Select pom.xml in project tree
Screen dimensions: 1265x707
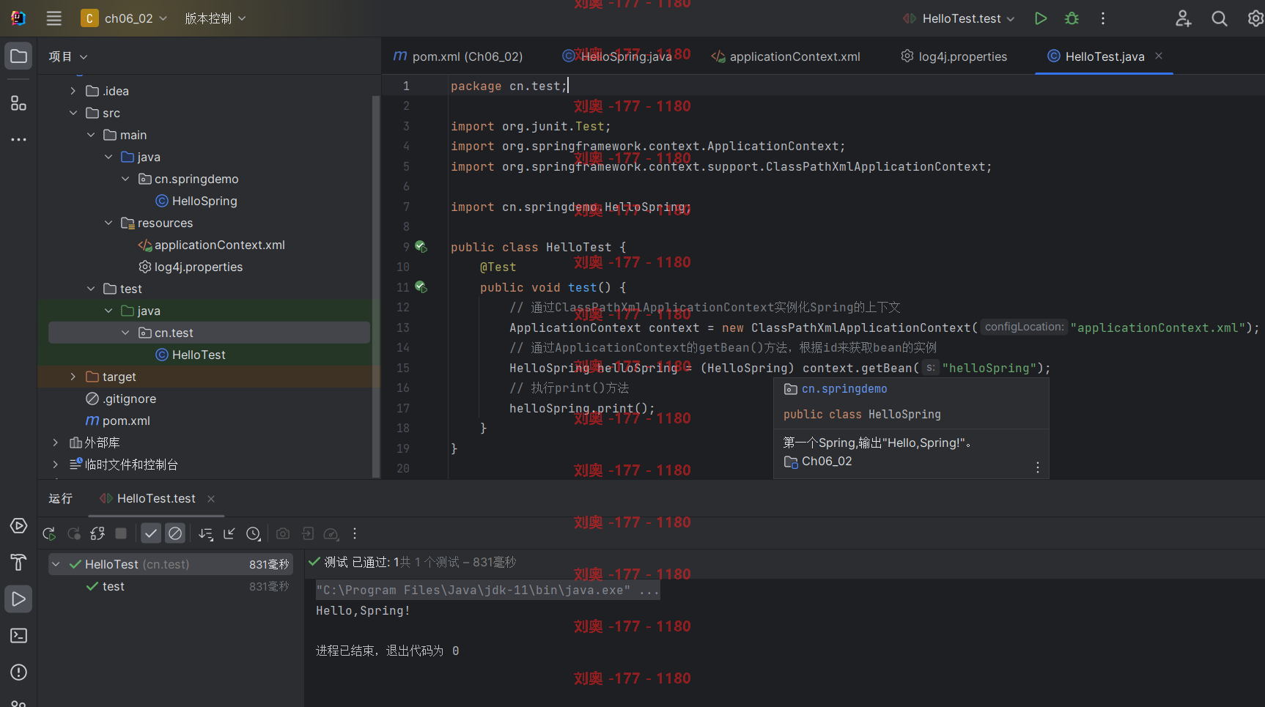118,421
